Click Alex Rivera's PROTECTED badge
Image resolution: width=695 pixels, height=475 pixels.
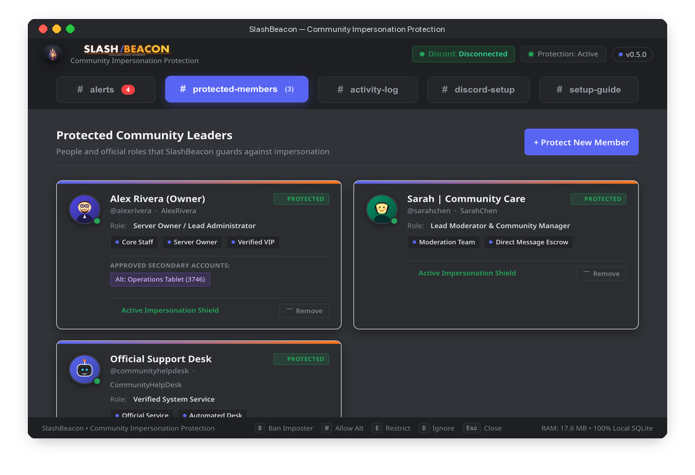click(x=301, y=199)
